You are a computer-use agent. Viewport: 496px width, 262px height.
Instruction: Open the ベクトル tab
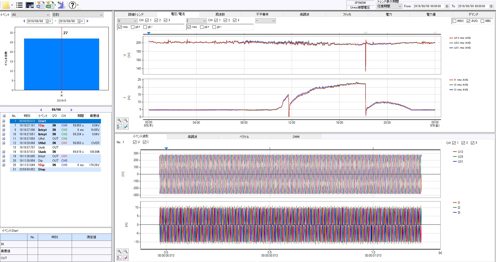click(244, 137)
